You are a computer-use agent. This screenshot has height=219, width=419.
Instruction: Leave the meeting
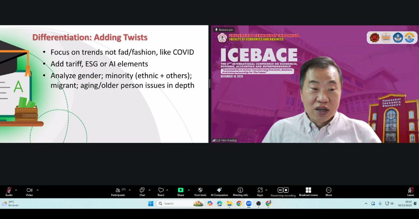pyautogui.click(x=410, y=190)
